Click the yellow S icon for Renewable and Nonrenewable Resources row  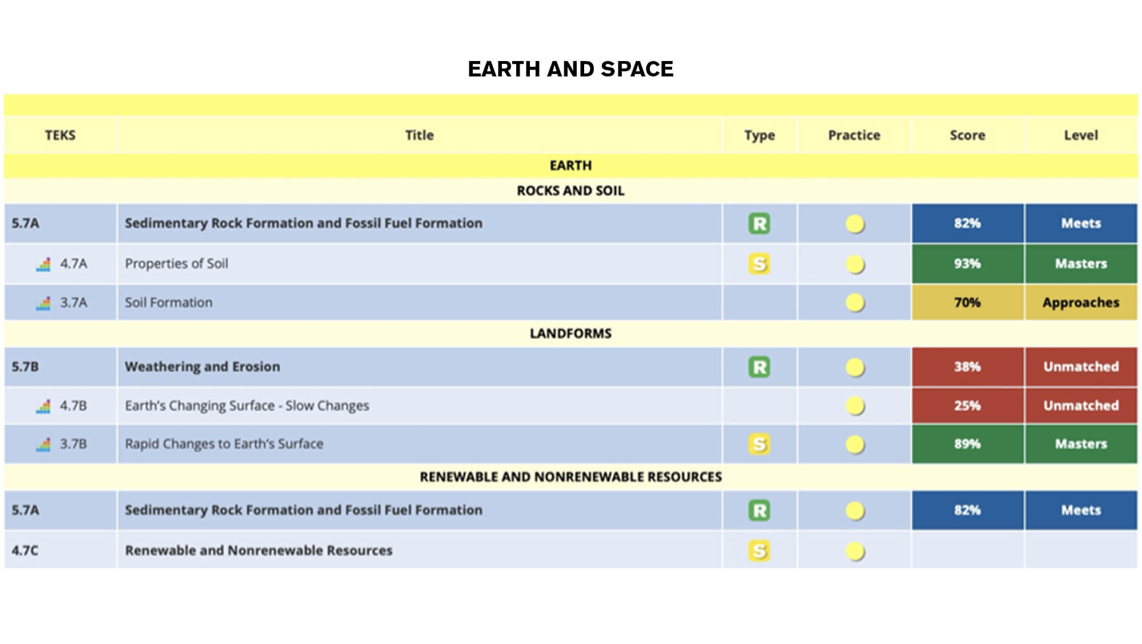(x=759, y=551)
